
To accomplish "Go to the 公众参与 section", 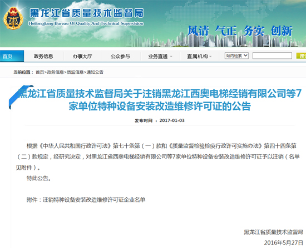I will (120, 57).
